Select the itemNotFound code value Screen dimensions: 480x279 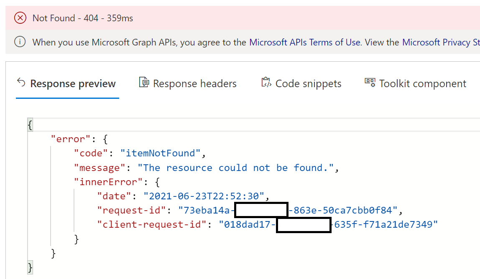pos(160,153)
